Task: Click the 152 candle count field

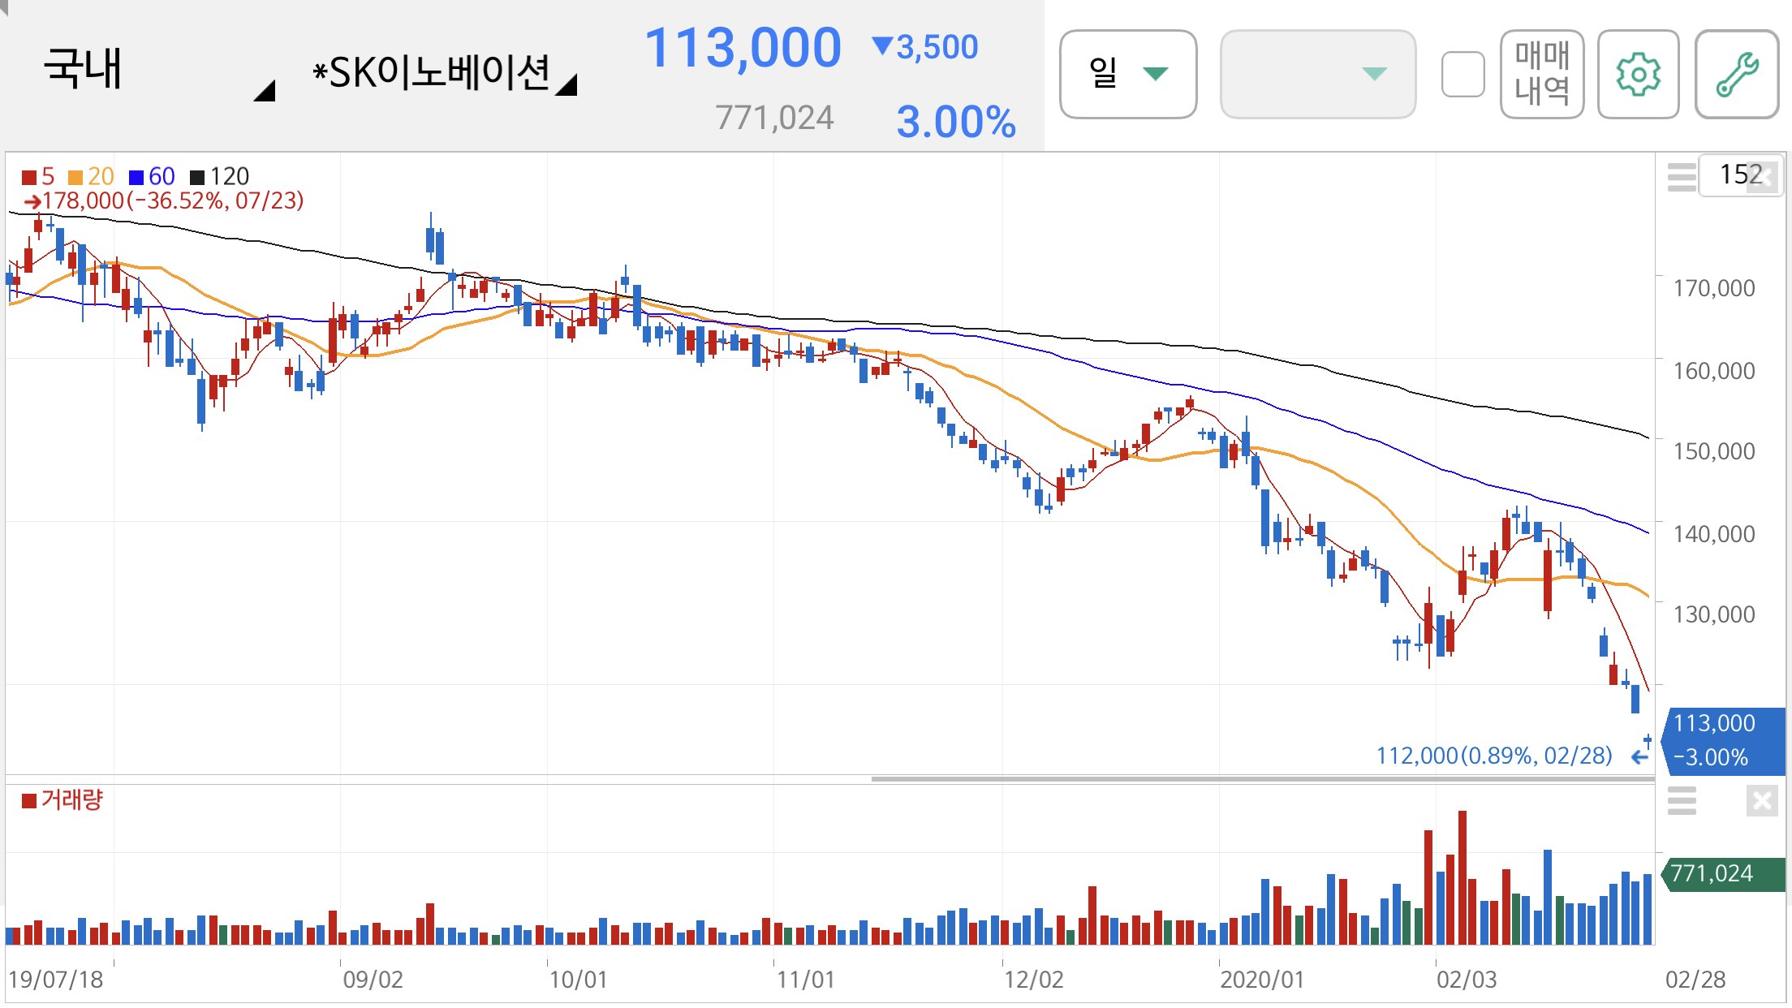Action: click(x=1740, y=174)
